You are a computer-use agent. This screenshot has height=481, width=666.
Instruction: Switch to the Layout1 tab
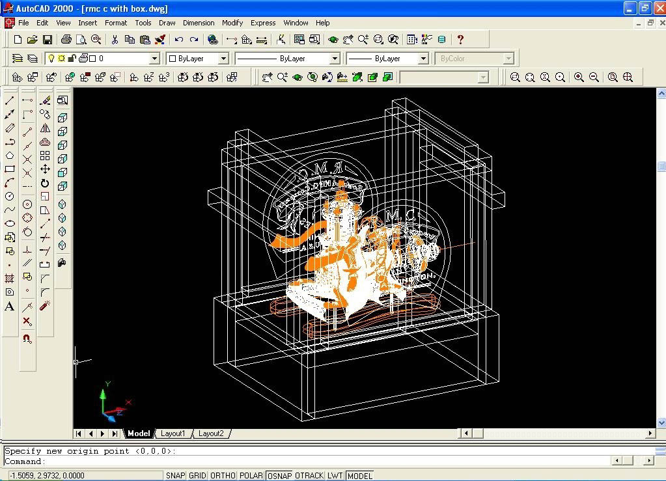click(173, 433)
